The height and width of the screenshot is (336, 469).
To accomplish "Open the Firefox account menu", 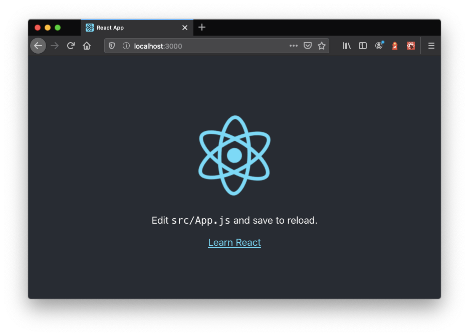I will point(379,46).
